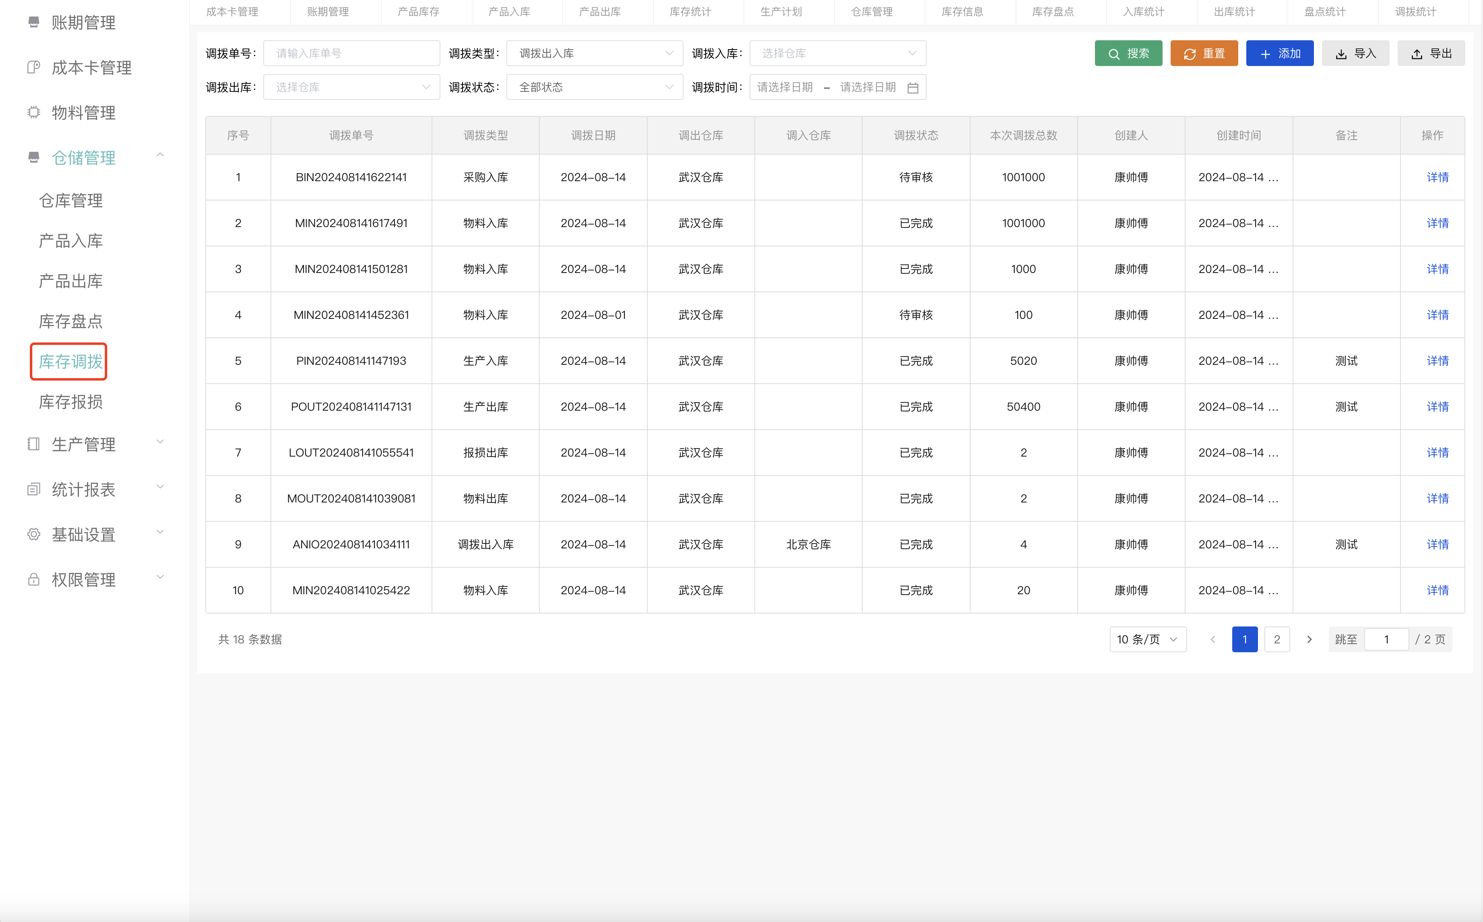Click the 权限管理 lock icon
1483x922 pixels.
pos(33,579)
